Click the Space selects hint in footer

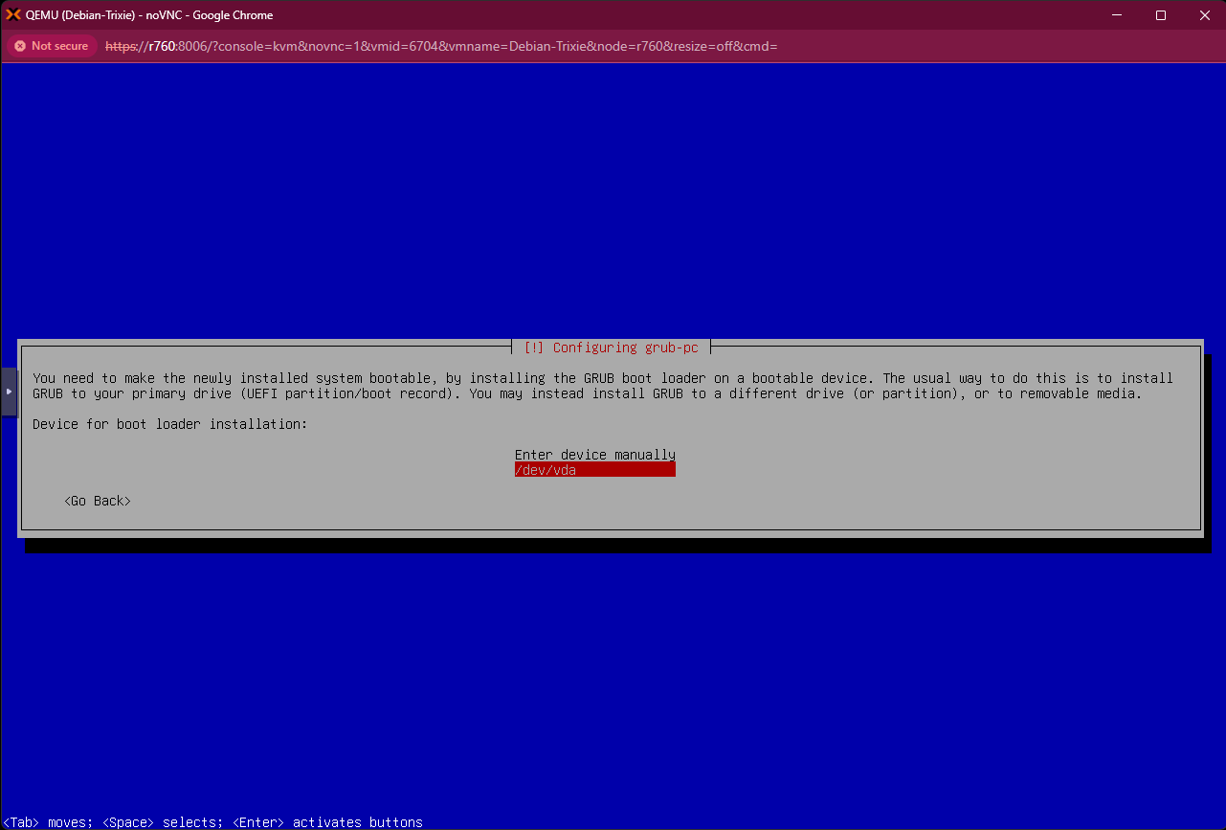162,822
